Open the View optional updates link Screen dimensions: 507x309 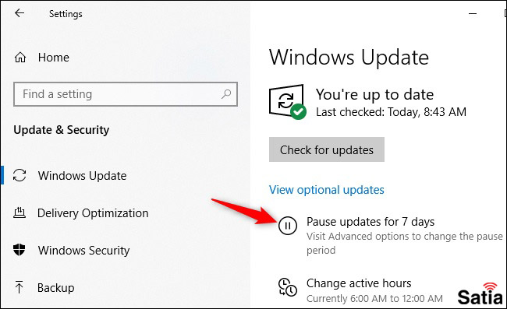[327, 190]
